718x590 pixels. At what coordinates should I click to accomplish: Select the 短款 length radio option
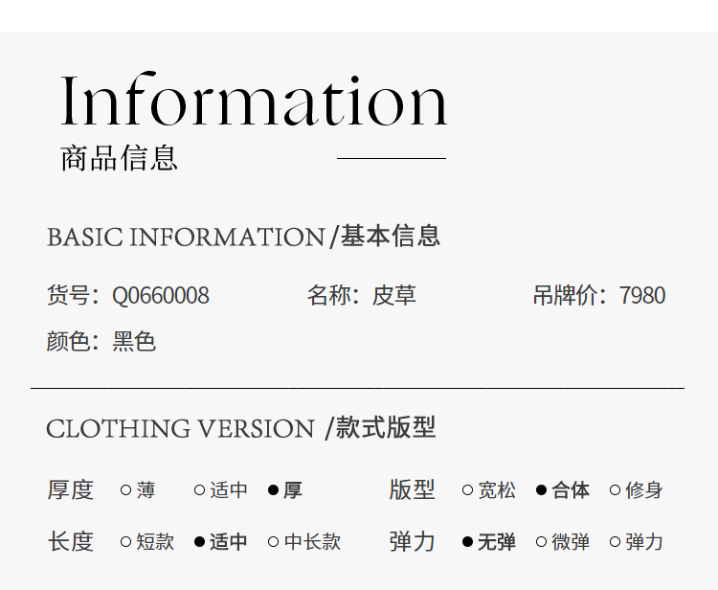click(x=147, y=542)
